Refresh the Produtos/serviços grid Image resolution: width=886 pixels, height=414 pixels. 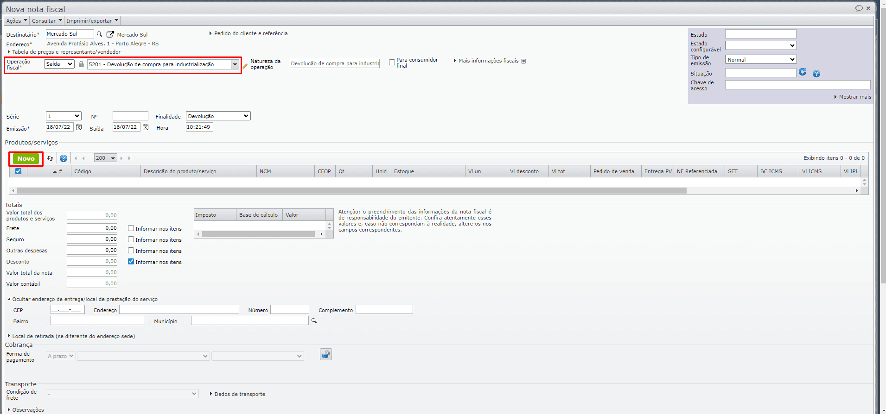tap(50, 158)
